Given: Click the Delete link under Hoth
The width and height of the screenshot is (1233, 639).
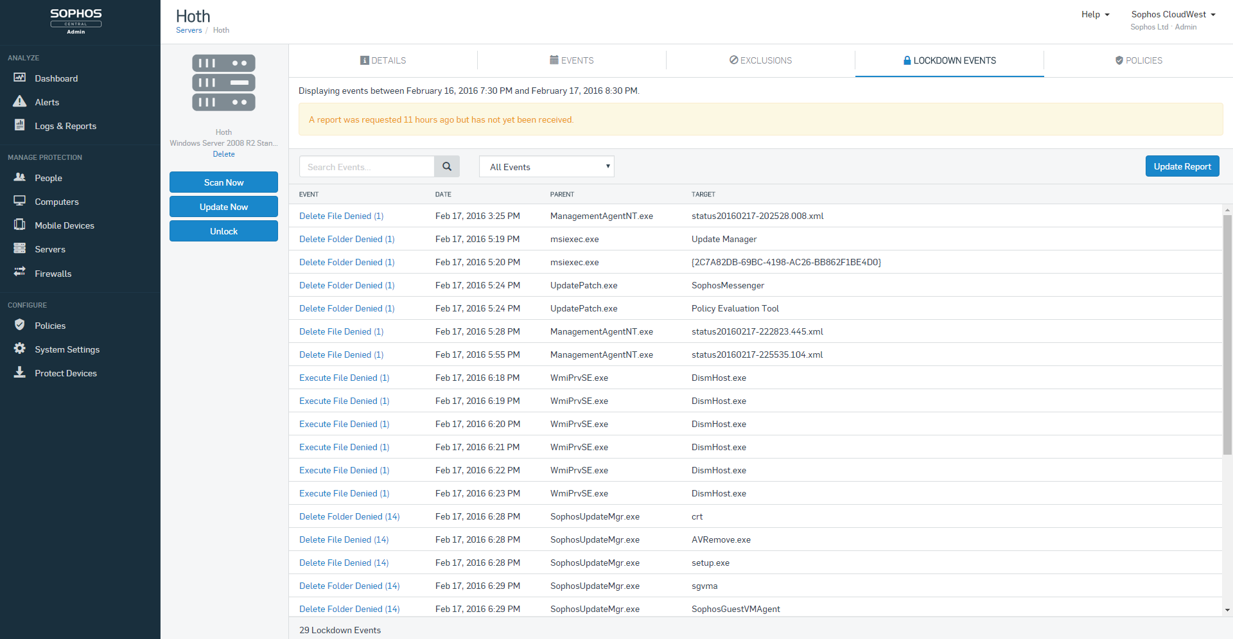Looking at the screenshot, I should 223,154.
